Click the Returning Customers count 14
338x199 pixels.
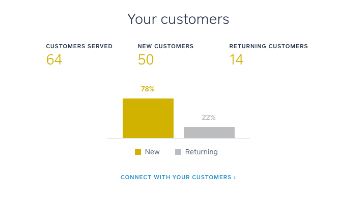(x=236, y=59)
